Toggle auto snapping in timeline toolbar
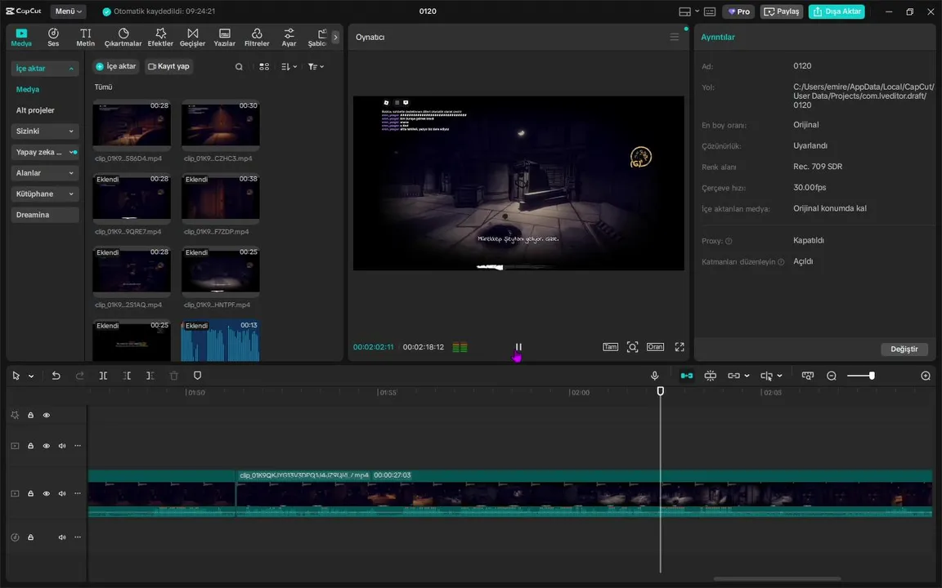Screen dimensions: 942x588 click(x=710, y=376)
